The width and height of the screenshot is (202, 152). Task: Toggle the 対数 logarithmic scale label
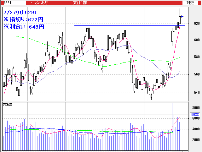point(190,3)
